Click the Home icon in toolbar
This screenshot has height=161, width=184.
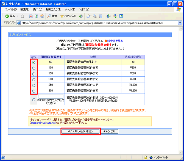[x=42, y=16]
